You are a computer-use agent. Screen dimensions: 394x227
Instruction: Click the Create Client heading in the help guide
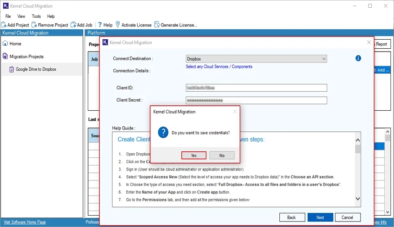133,139
